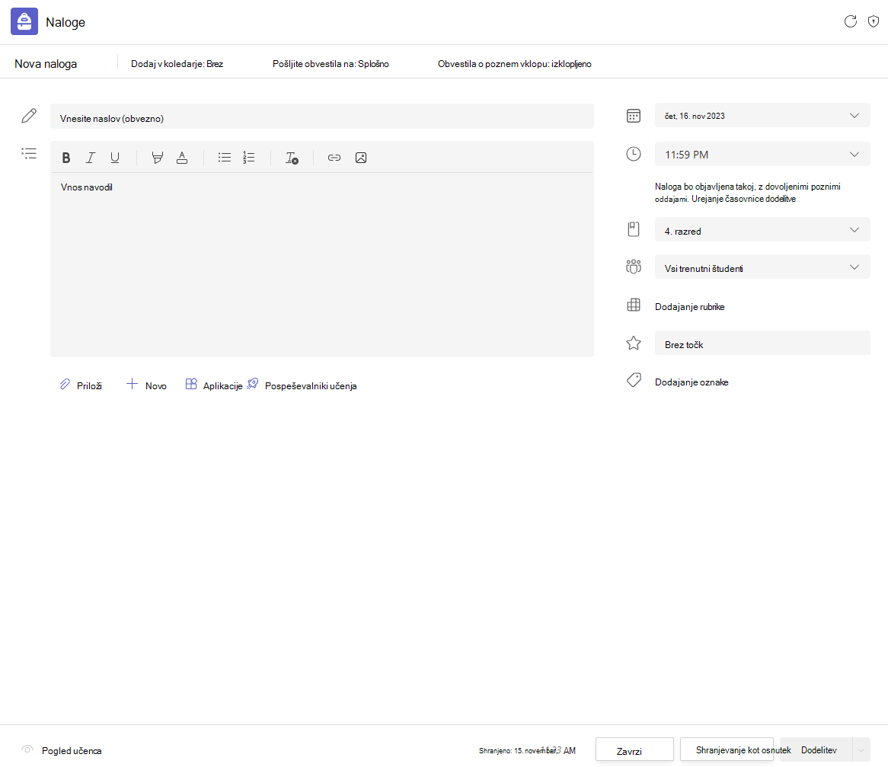Open the font color tool
Image resolution: width=888 pixels, height=767 pixels.
click(x=182, y=158)
